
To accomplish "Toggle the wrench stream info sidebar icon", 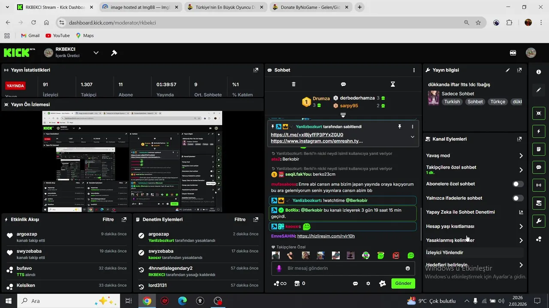I will tap(539, 221).
